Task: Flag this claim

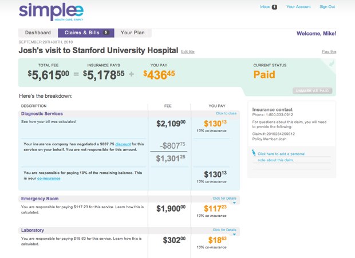Action: [x=329, y=51]
